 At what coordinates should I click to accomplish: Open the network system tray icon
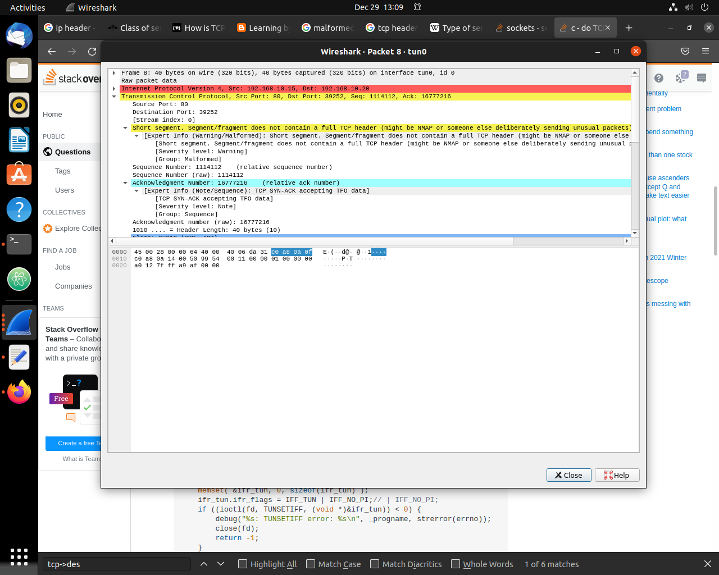pos(673,7)
